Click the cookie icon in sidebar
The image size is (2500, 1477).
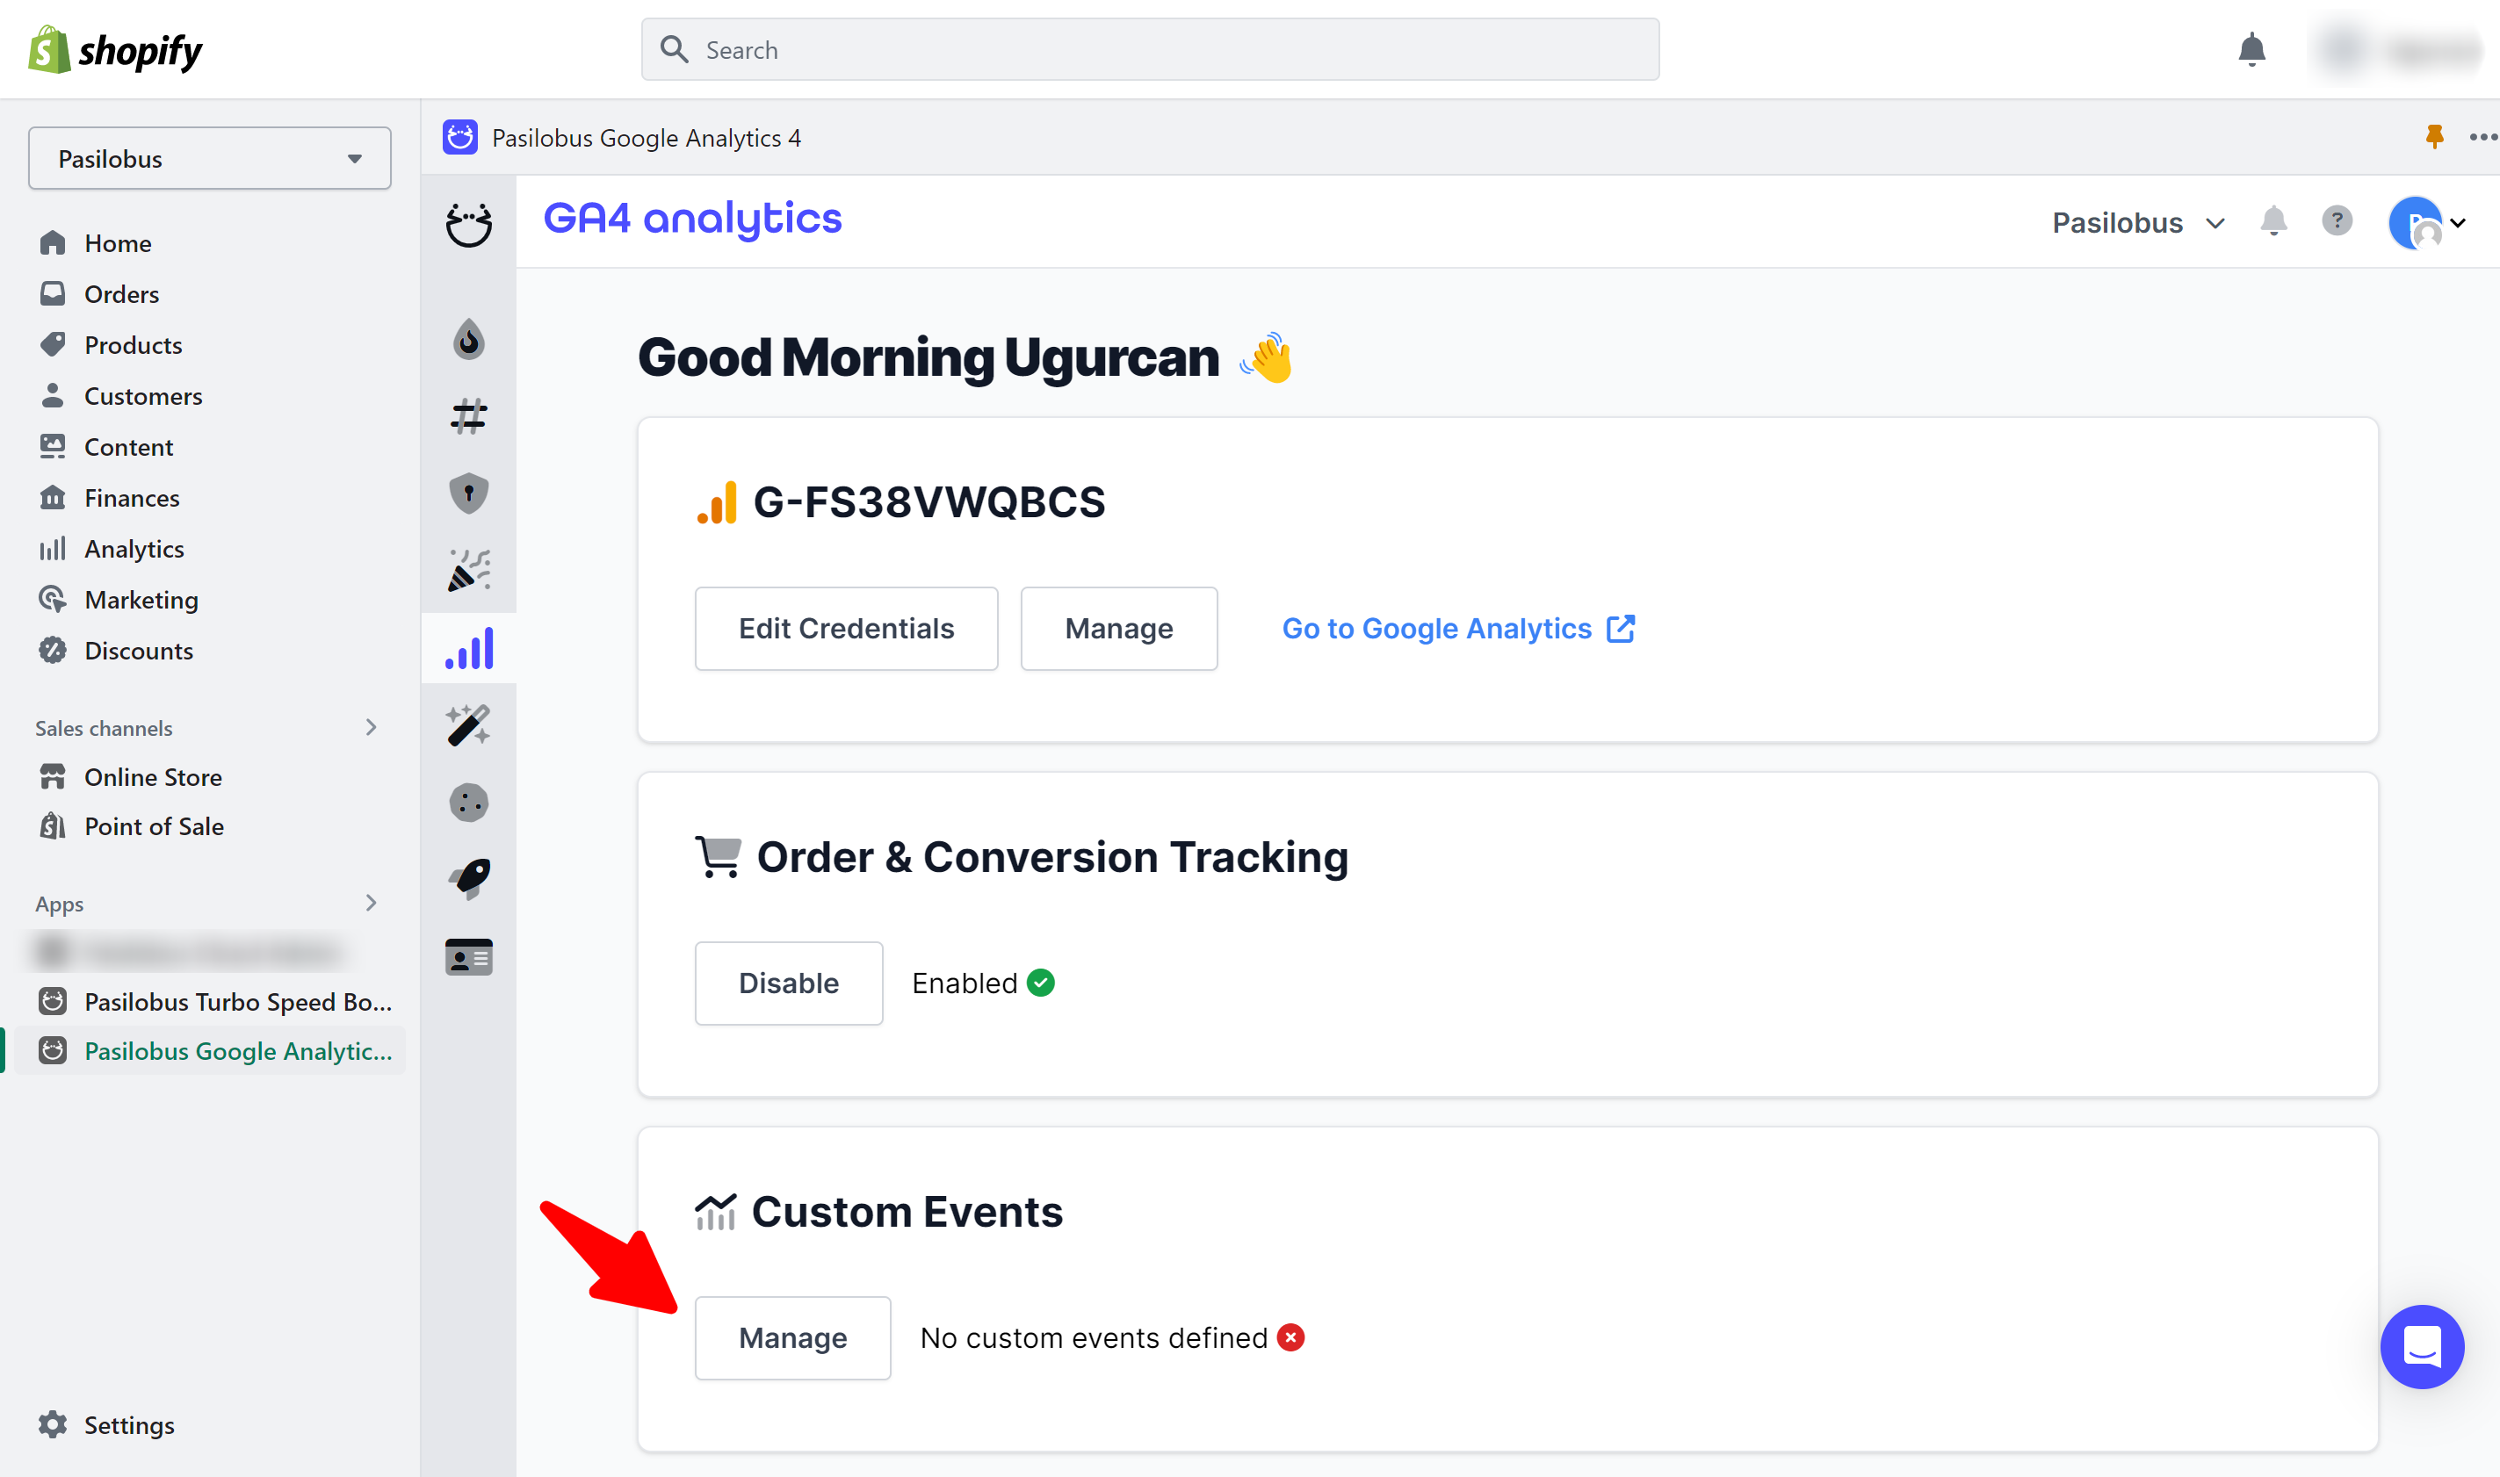[468, 803]
